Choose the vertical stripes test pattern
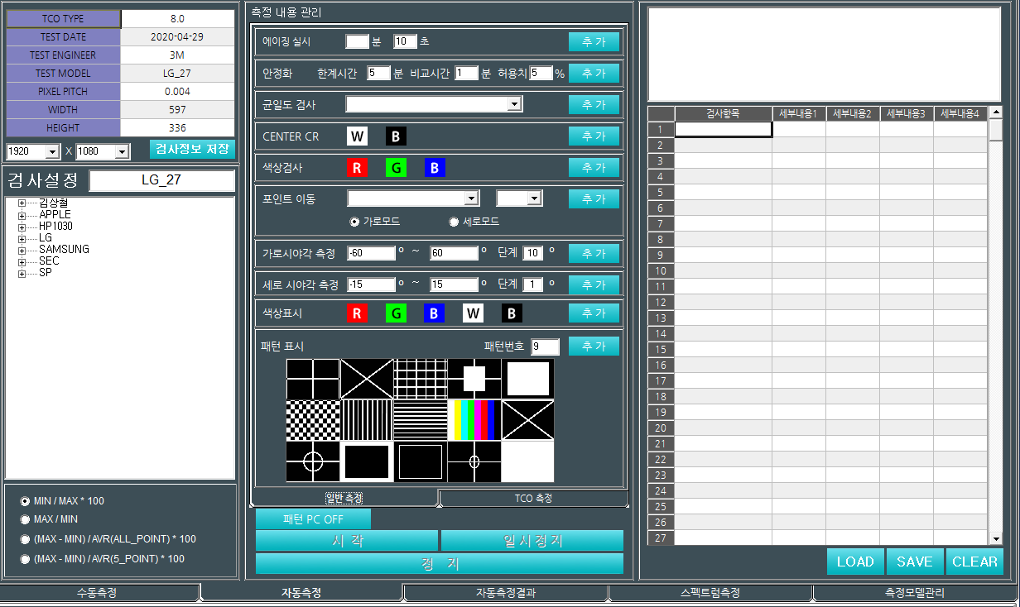The width and height of the screenshot is (1020, 607). (x=367, y=420)
